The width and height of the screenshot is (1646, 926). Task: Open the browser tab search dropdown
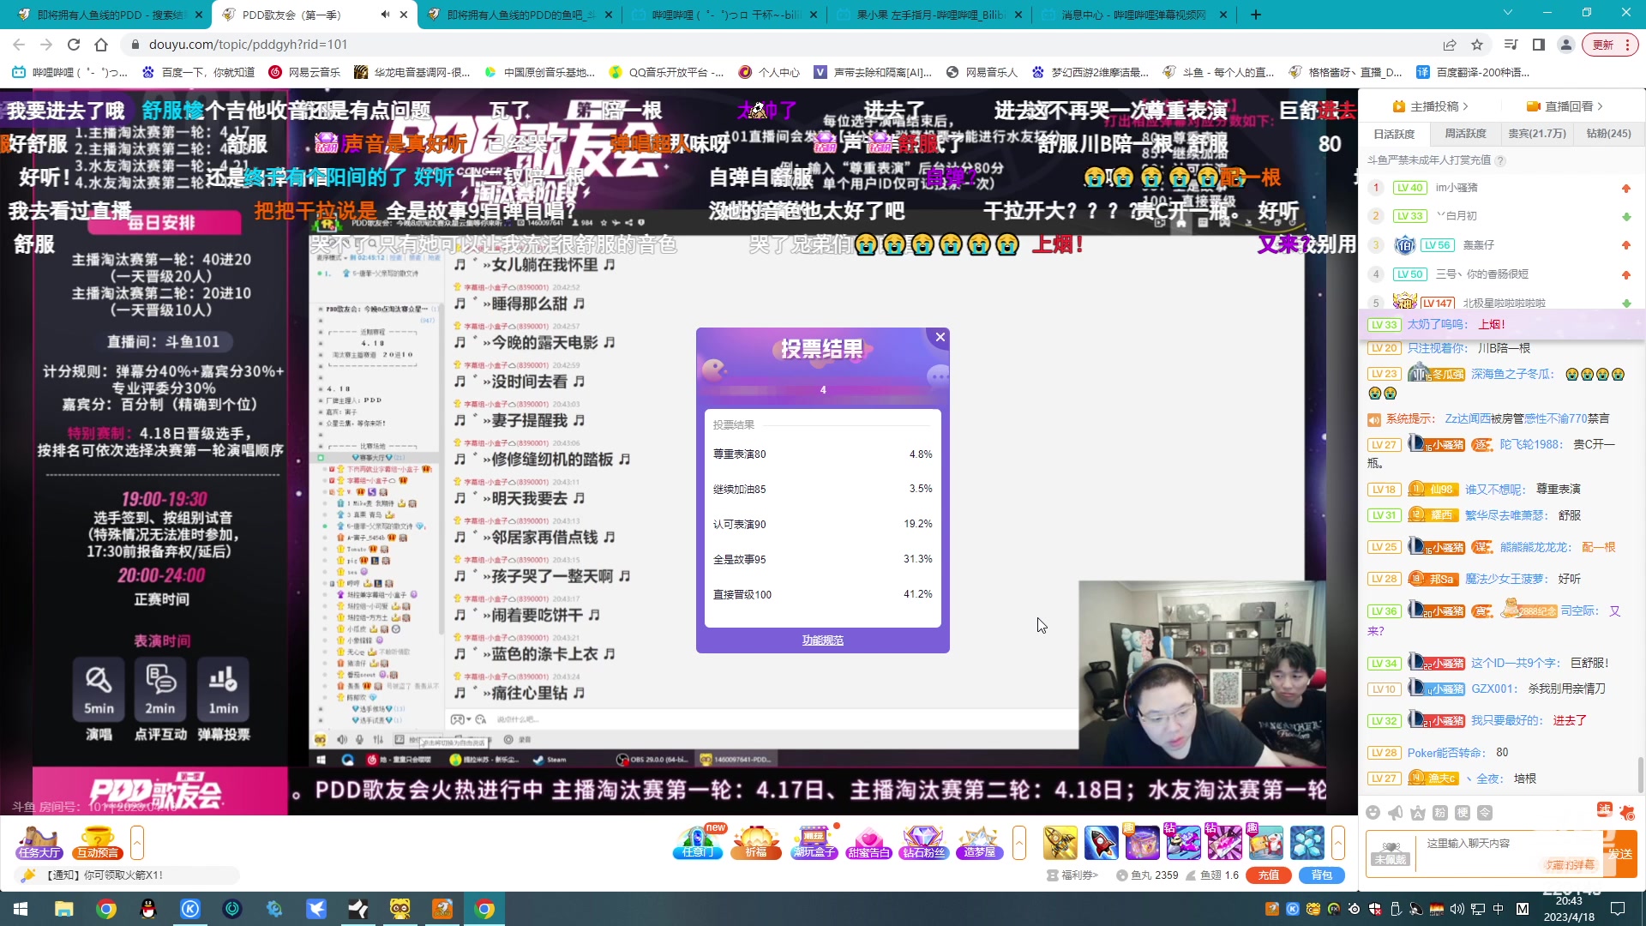click(x=1508, y=14)
